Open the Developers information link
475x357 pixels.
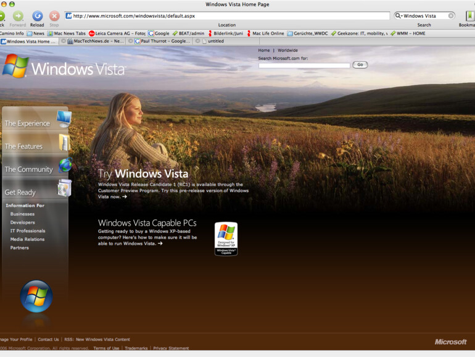click(22, 222)
